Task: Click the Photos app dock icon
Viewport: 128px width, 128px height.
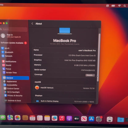Action: point(18,118)
